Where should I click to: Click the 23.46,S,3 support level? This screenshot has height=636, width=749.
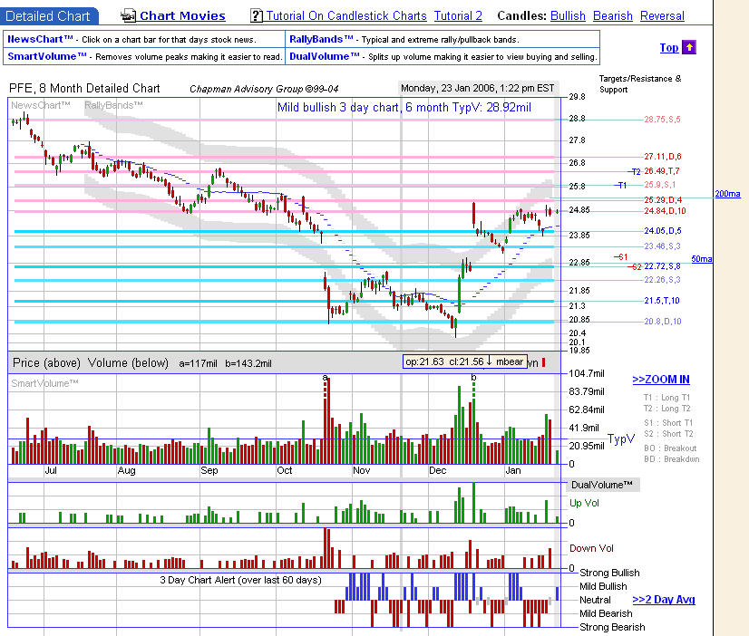tap(662, 246)
